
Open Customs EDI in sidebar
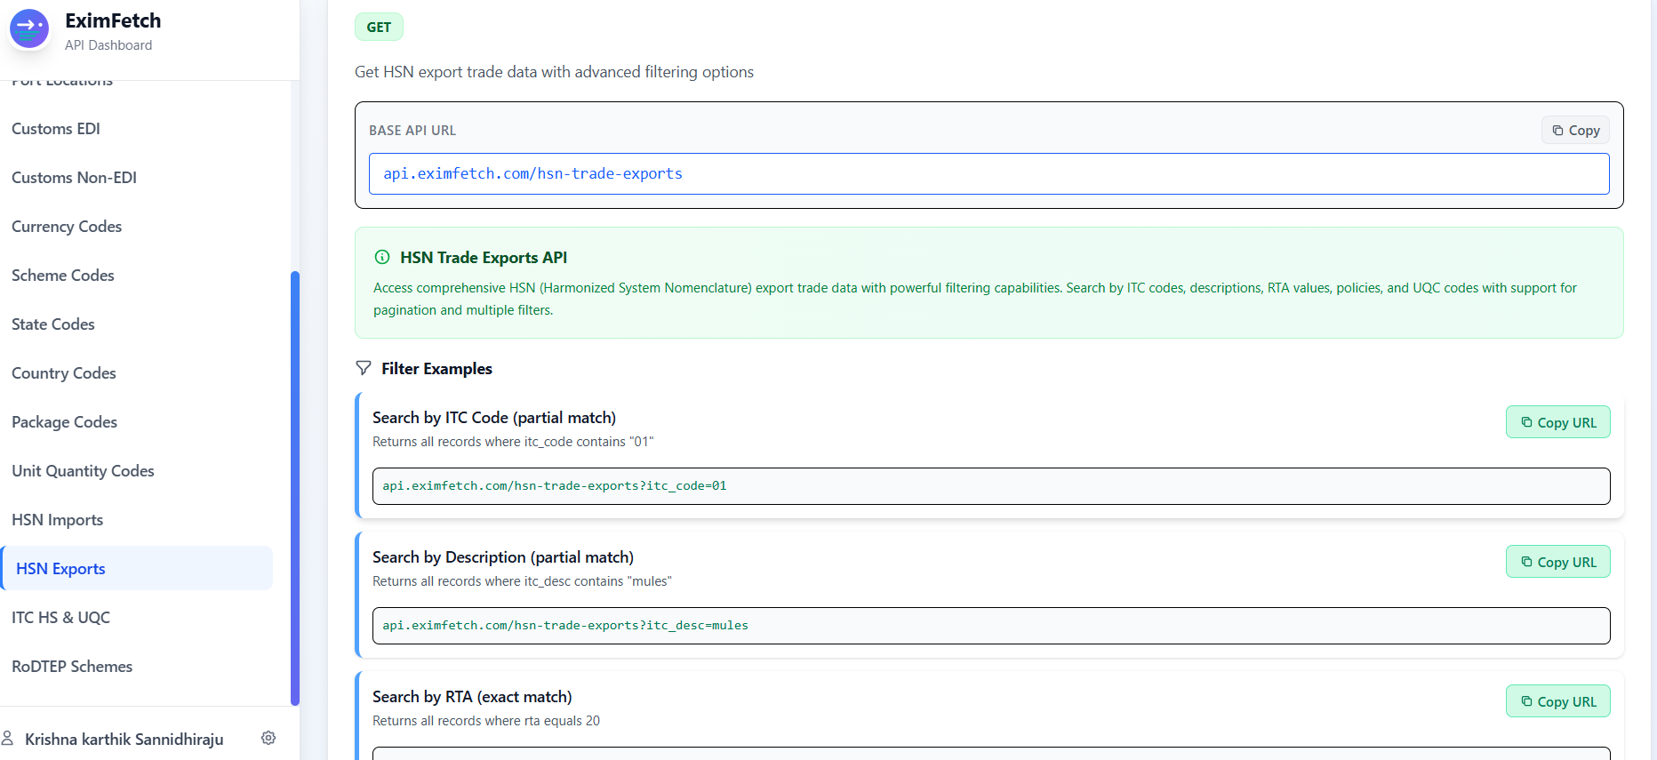pyautogui.click(x=56, y=129)
